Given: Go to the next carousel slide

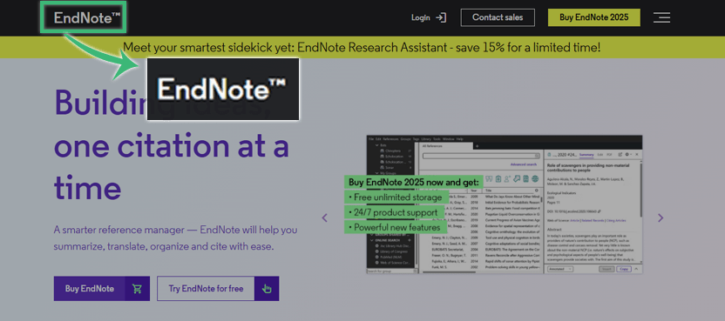Looking at the screenshot, I should 661,217.
